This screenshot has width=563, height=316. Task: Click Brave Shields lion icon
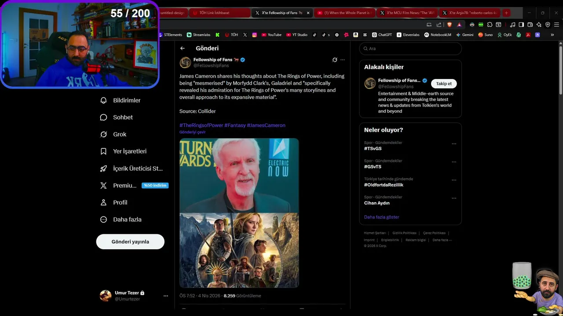pyautogui.click(x=450, y=25)
